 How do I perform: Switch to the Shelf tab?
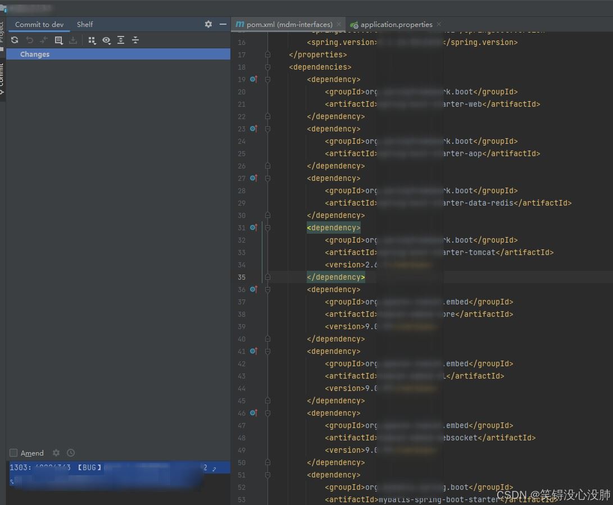85,25
